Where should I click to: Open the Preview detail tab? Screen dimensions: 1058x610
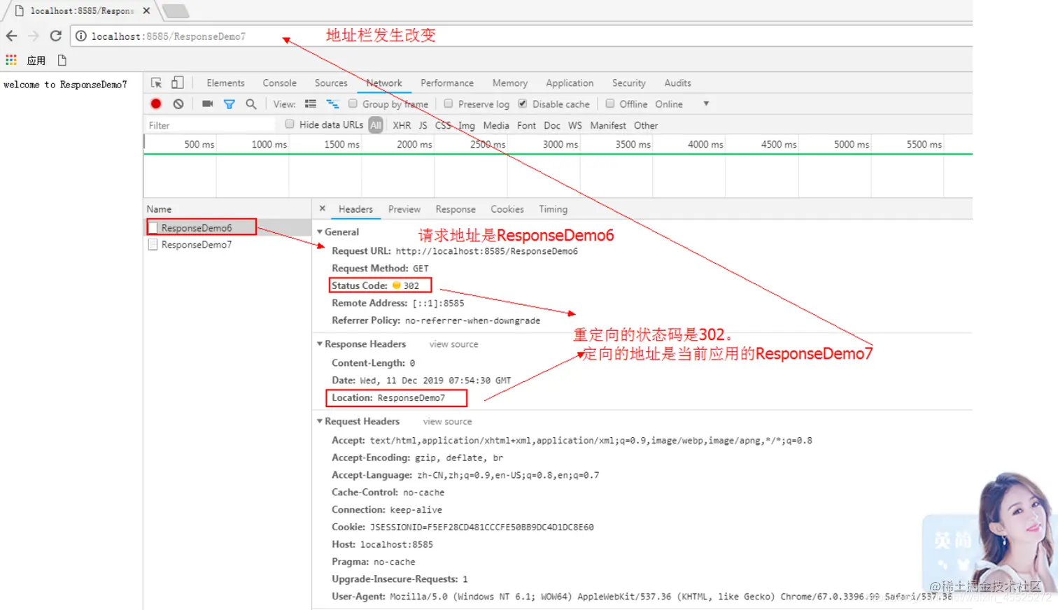click(x=404, y=209)
